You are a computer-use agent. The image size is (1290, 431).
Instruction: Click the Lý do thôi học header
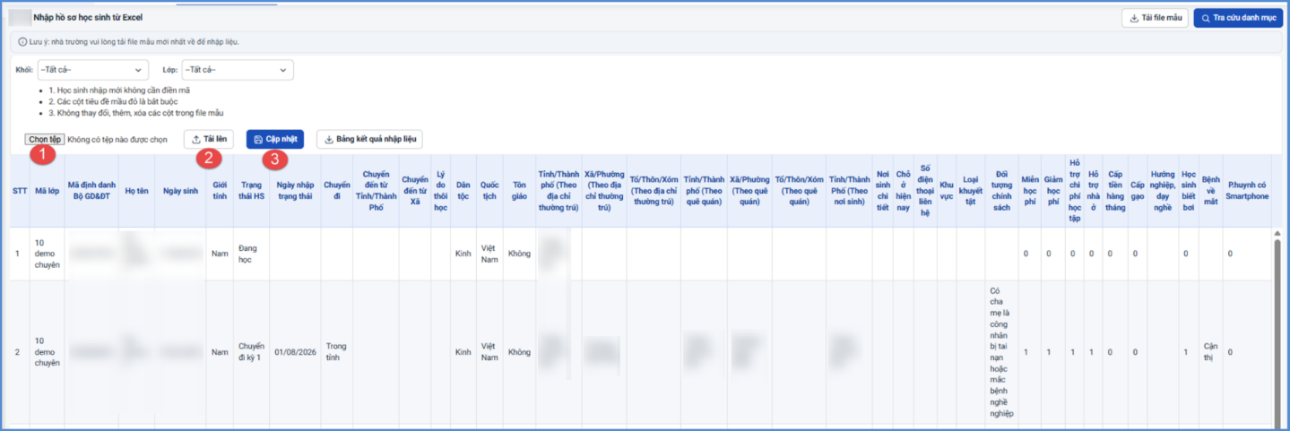point(440,191)
